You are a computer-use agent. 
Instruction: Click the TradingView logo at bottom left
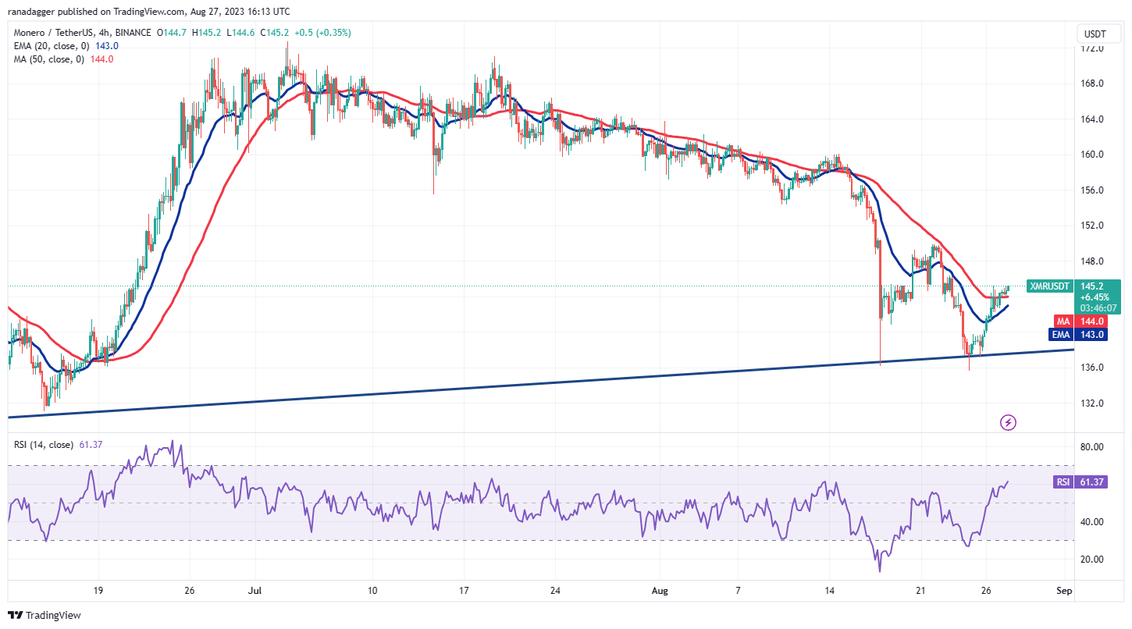44,615
